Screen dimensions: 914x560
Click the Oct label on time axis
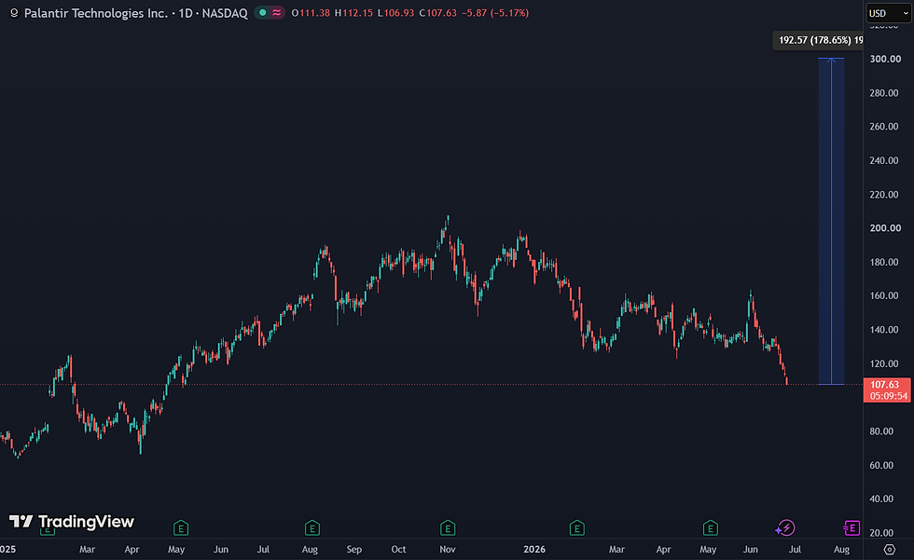click(398, 550)
